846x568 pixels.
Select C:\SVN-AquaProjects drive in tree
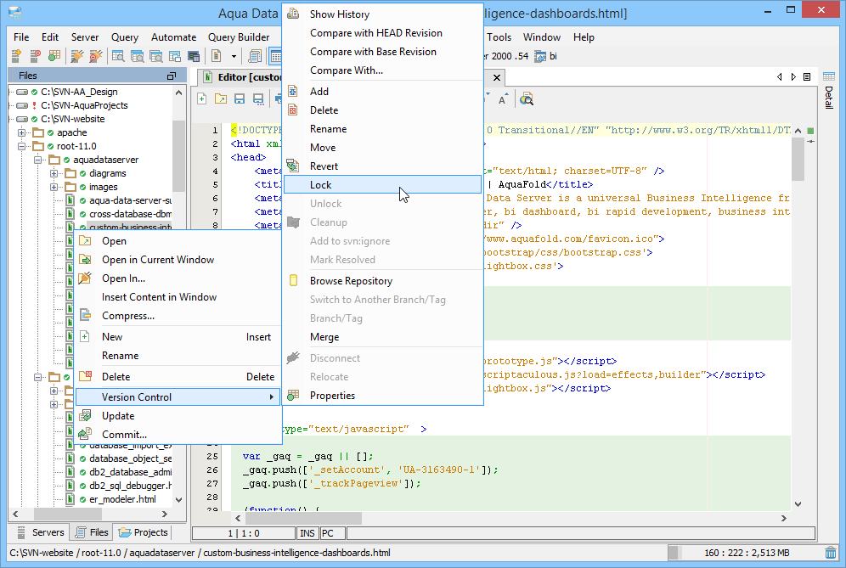pos(84,105)
